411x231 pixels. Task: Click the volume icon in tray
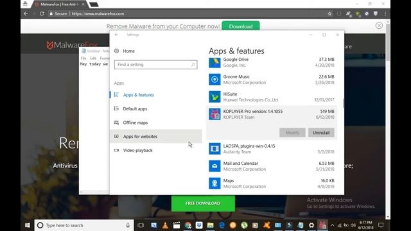(x=353, y=225)
